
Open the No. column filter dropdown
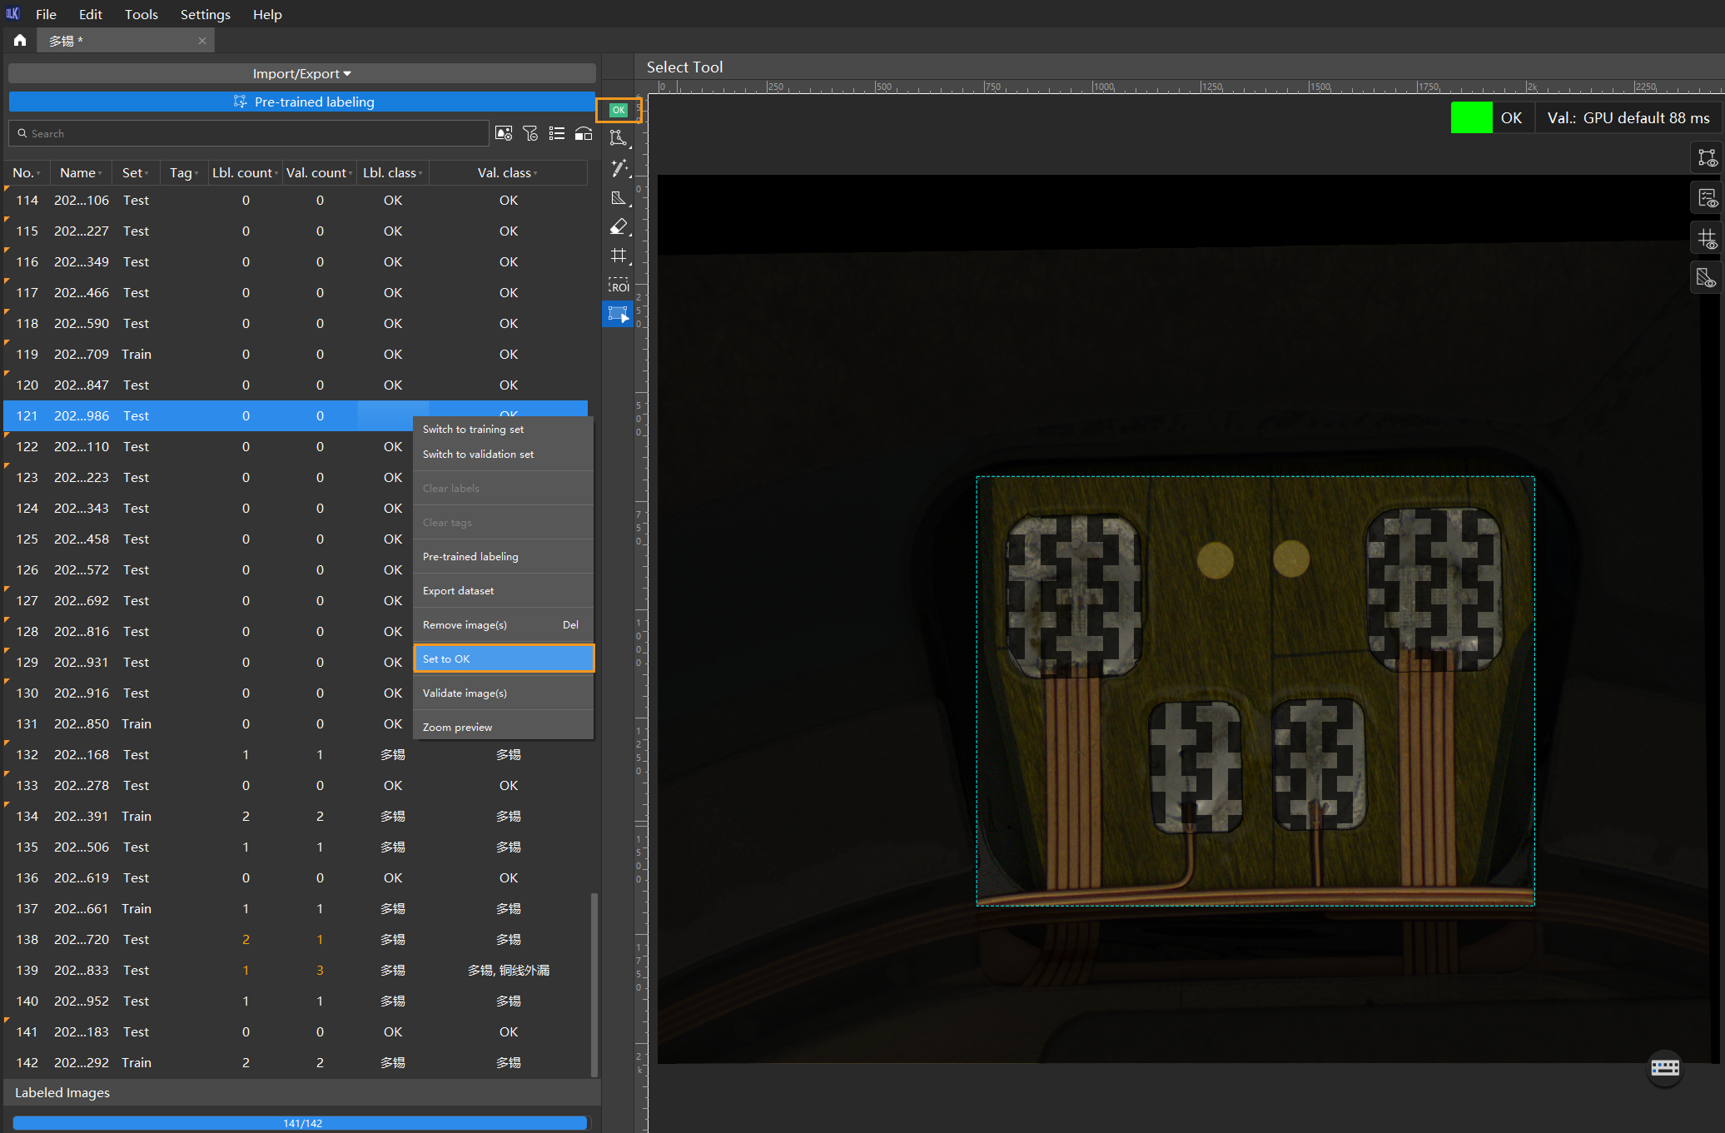tap(39, 173)
